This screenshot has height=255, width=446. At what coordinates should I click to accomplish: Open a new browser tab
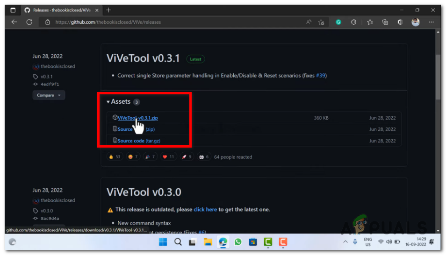(x=108, y=10)
